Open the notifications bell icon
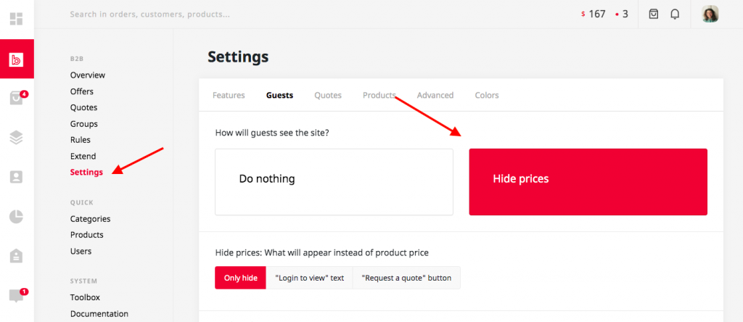This screenshot has width=743, height=322. click(x=675, y=15)
